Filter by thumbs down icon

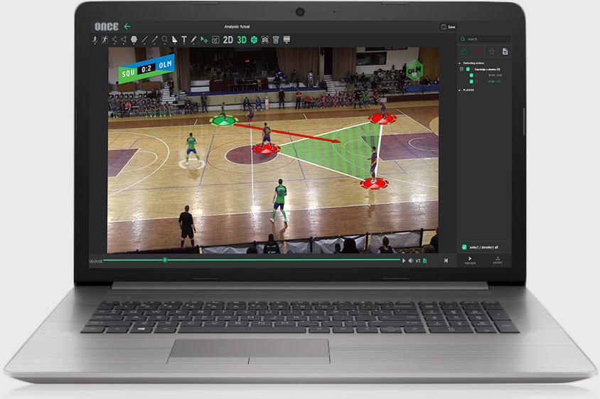click(x=478, y=52)
